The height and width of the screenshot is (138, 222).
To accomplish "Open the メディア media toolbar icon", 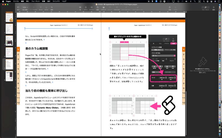I will point(104,7).
